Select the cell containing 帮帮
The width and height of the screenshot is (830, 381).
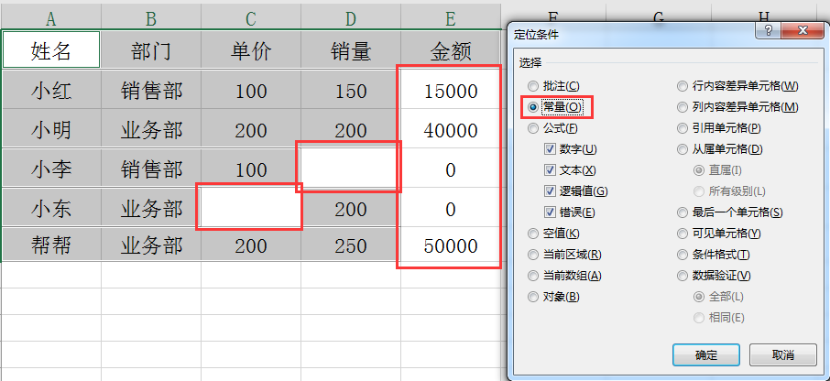point(50,245)
